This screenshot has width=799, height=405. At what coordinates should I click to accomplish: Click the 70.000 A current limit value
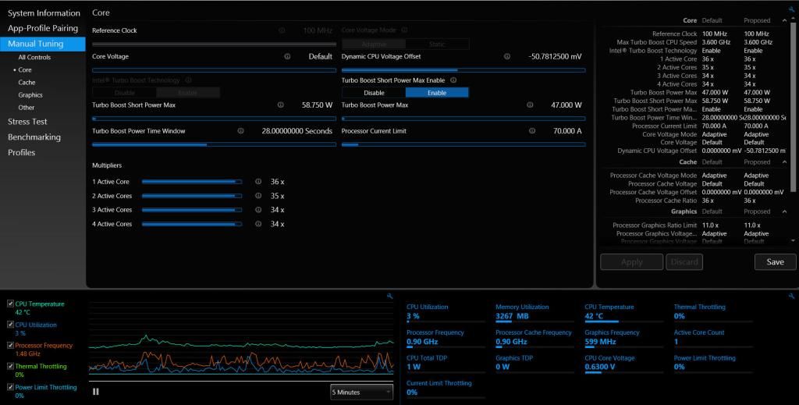click(x=567, y=131)
